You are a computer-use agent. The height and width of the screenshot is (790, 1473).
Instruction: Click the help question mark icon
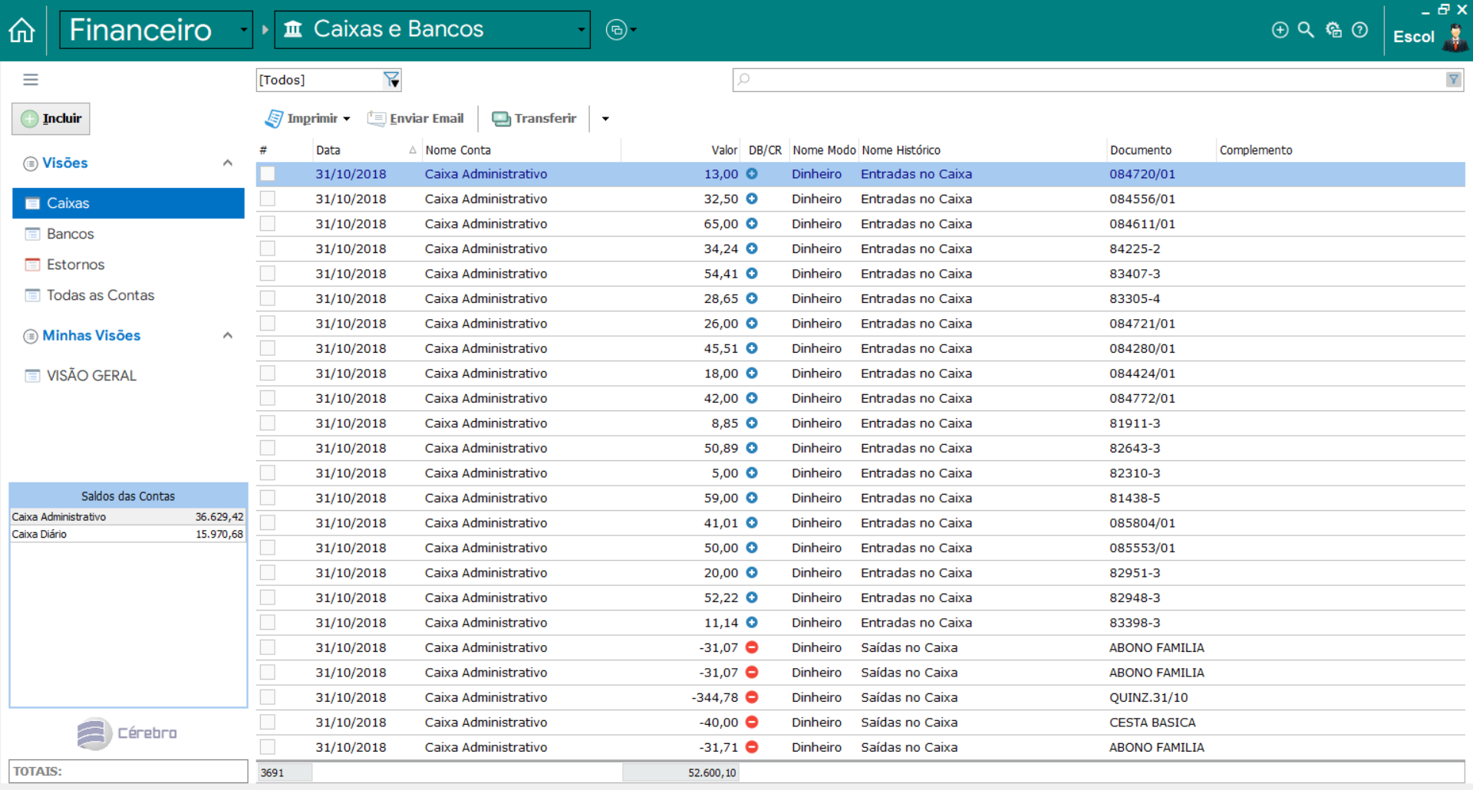pyautogui.click(x=1359, y=30)
